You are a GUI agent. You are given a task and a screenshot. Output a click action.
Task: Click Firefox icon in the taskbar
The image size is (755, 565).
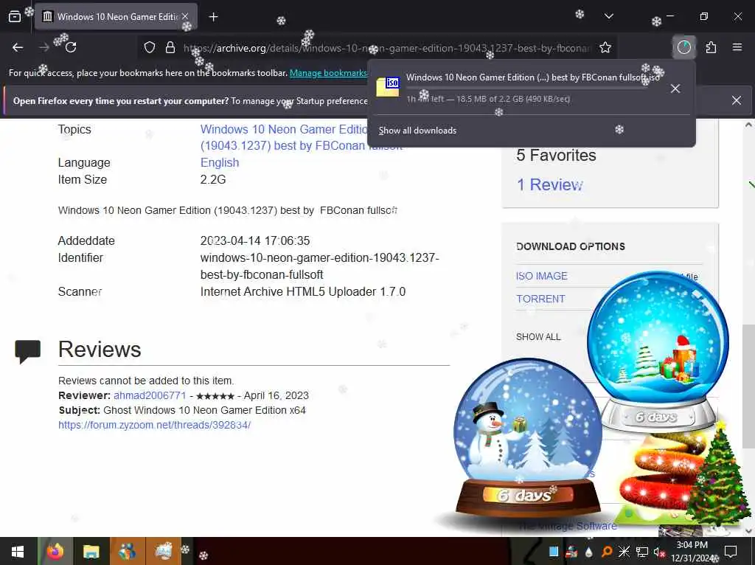[x=55, y=552]
